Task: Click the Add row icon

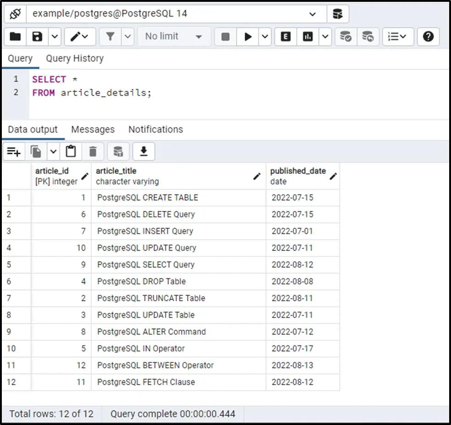Action: [x=14, y=151]
